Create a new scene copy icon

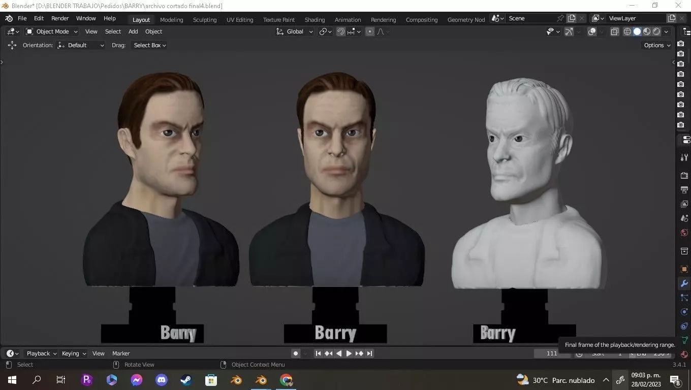coord(572,18)
